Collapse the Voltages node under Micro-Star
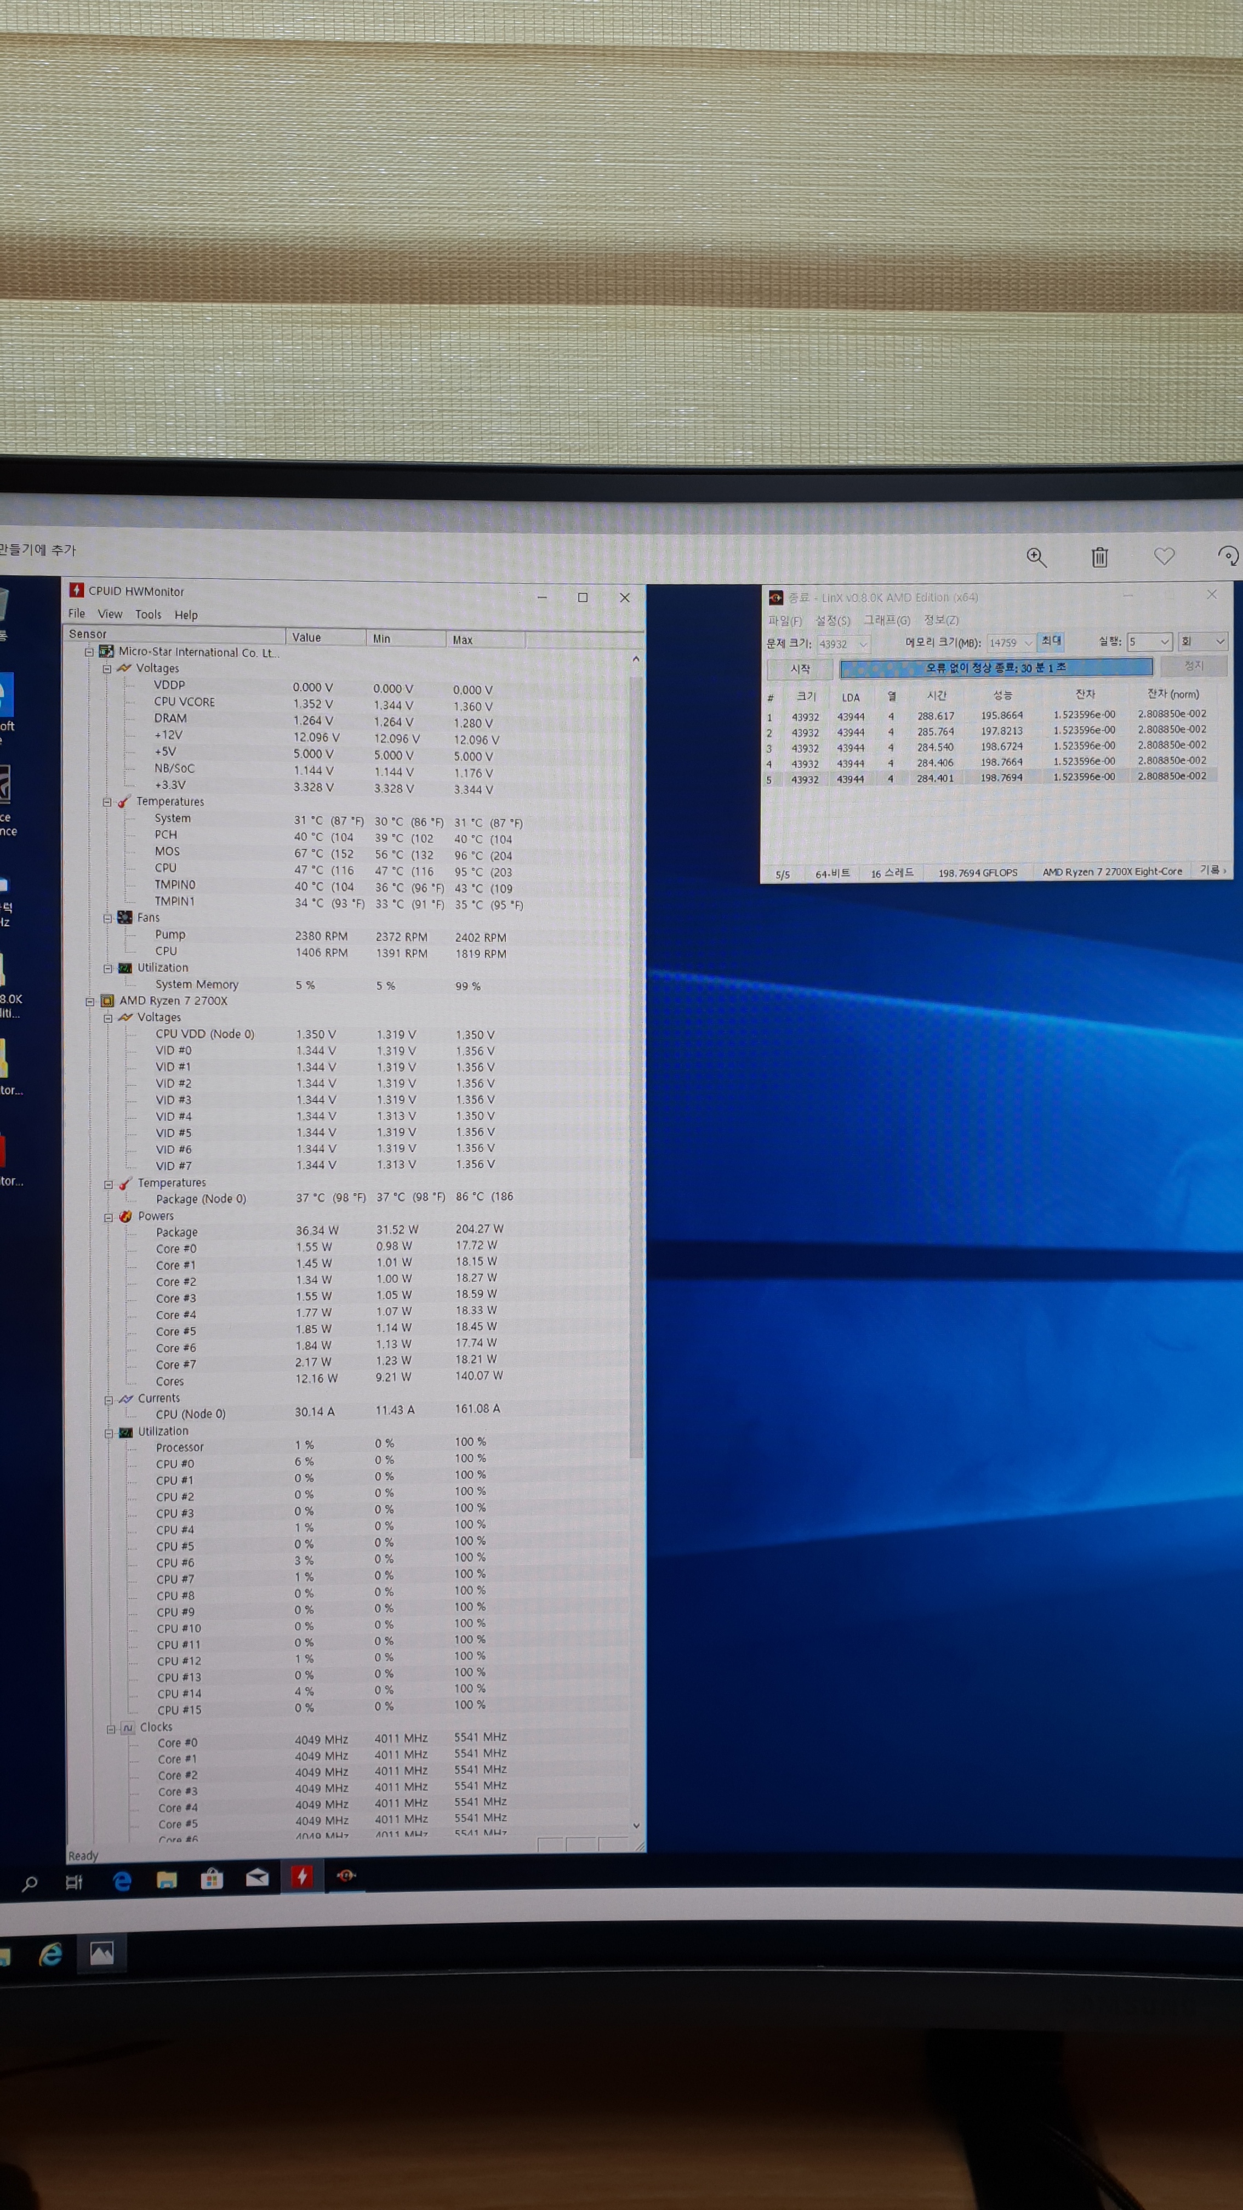 tap(107, 668)
